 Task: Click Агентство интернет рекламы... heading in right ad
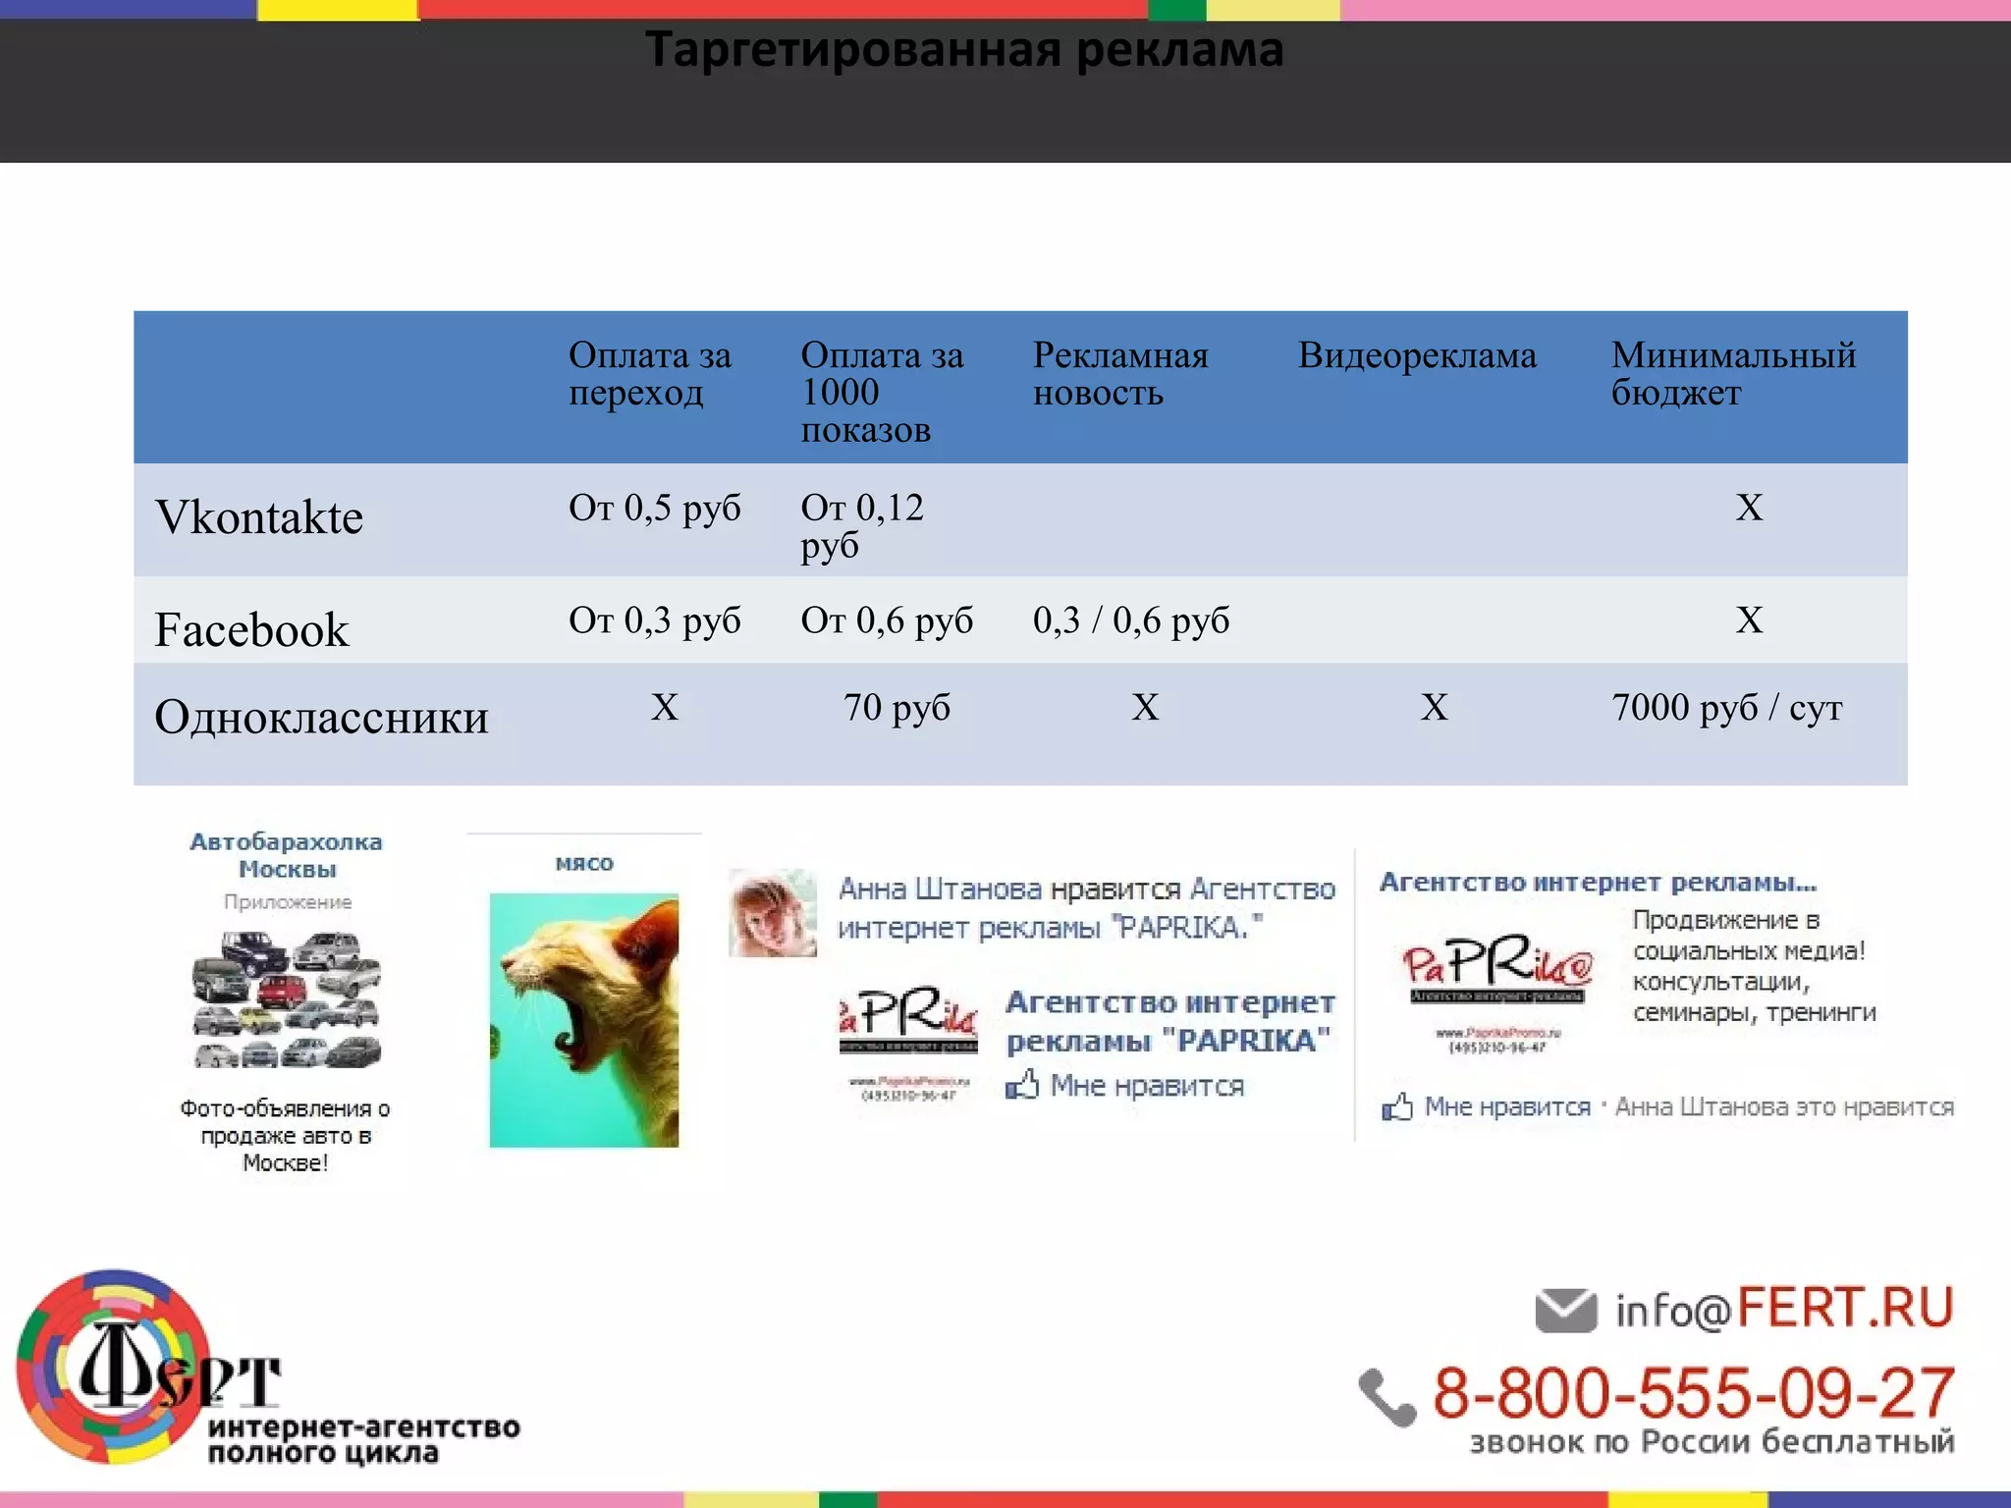pyautogui.click(x=1598, y=883)
